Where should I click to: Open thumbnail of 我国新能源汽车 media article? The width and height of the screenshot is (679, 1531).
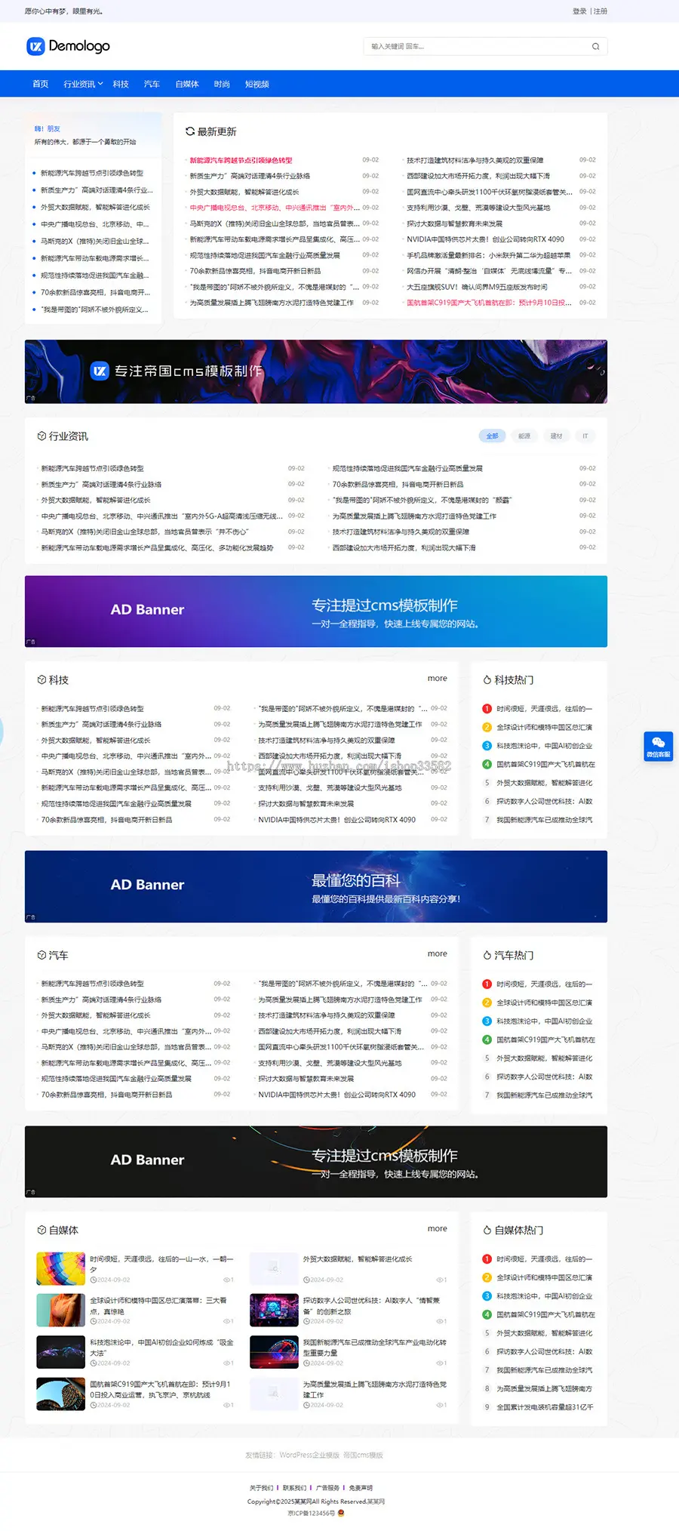(274, 1352)
